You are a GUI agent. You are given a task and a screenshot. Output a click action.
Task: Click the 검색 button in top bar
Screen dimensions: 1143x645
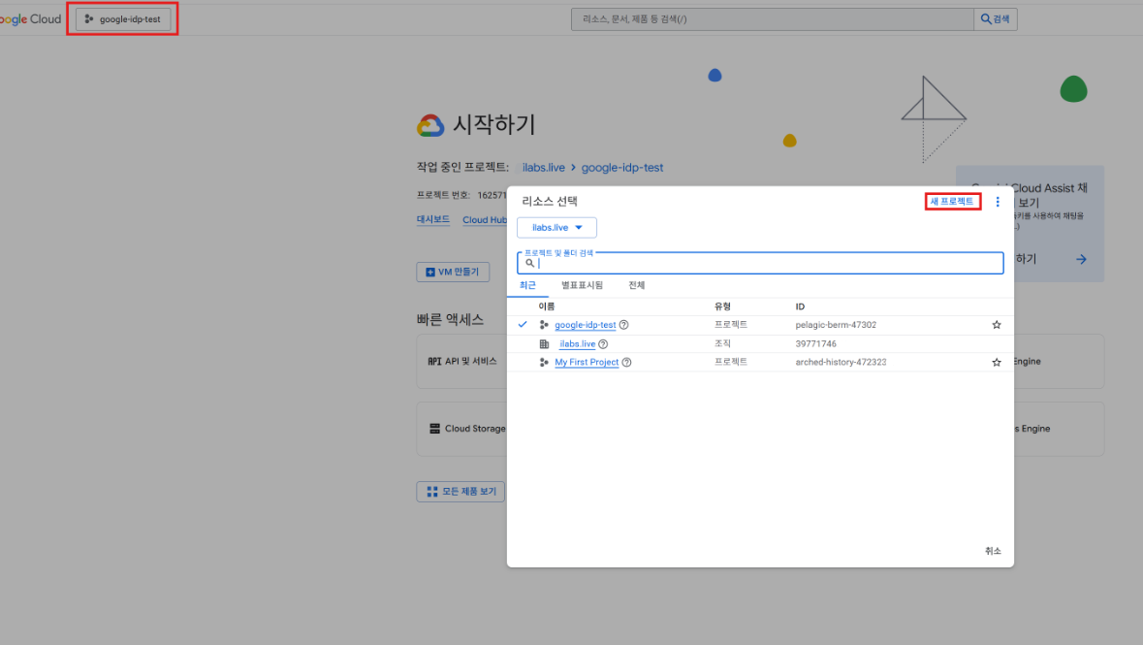995,19
